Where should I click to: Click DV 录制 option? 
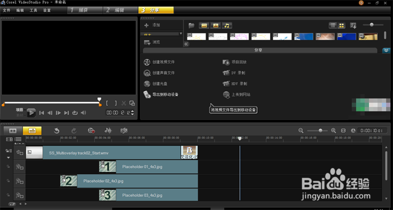(x=234, y=73)
